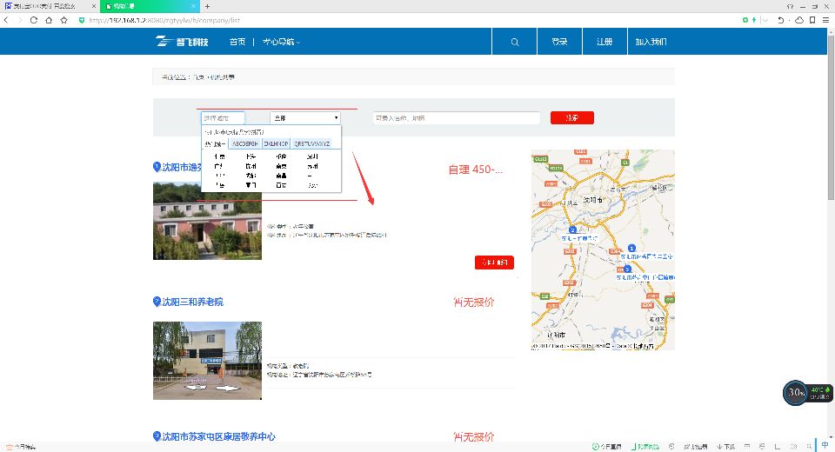This screenshot has width=835, height=452.
Task: Click the red search button
Action: coord(571,117)
